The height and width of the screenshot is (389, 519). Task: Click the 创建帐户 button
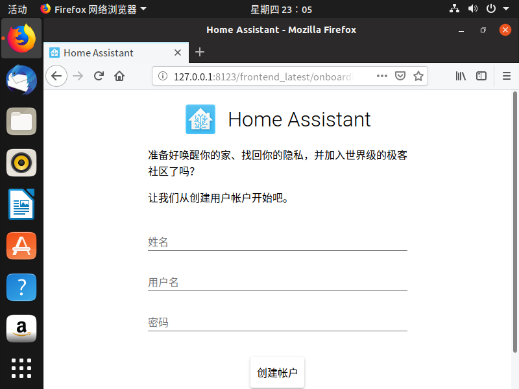click(x=277, y=373)
